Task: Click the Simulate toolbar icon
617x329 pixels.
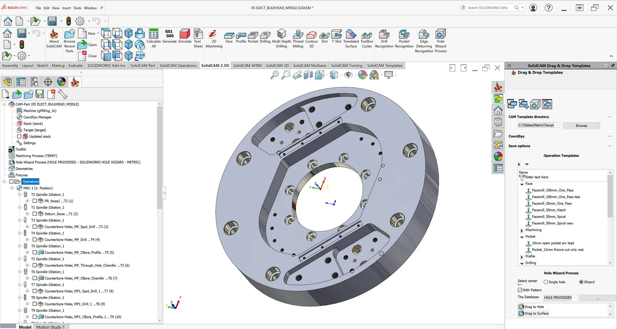Action: (185, 34)
